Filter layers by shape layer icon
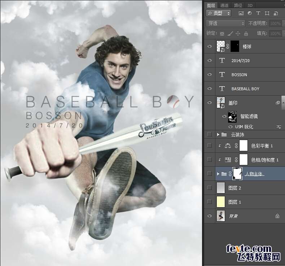This screenshot has width=285, height=266. (267, 13)
